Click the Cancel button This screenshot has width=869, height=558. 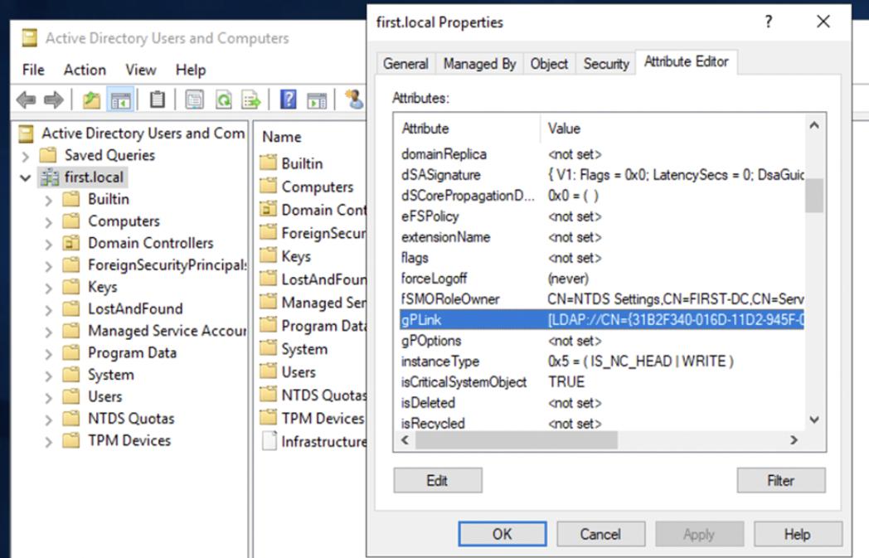tap(601, 534)
